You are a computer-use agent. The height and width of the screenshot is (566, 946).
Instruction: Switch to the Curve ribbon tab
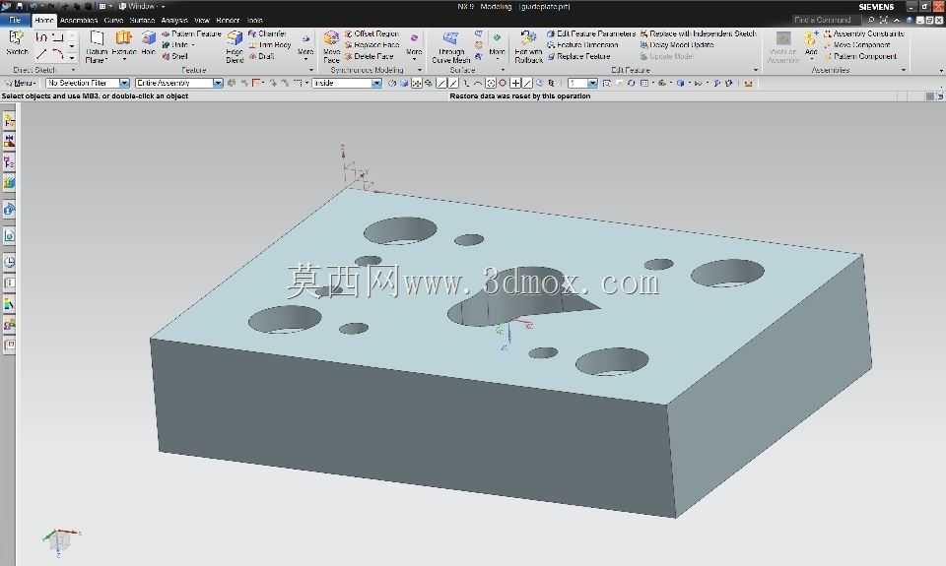(113, 20)
